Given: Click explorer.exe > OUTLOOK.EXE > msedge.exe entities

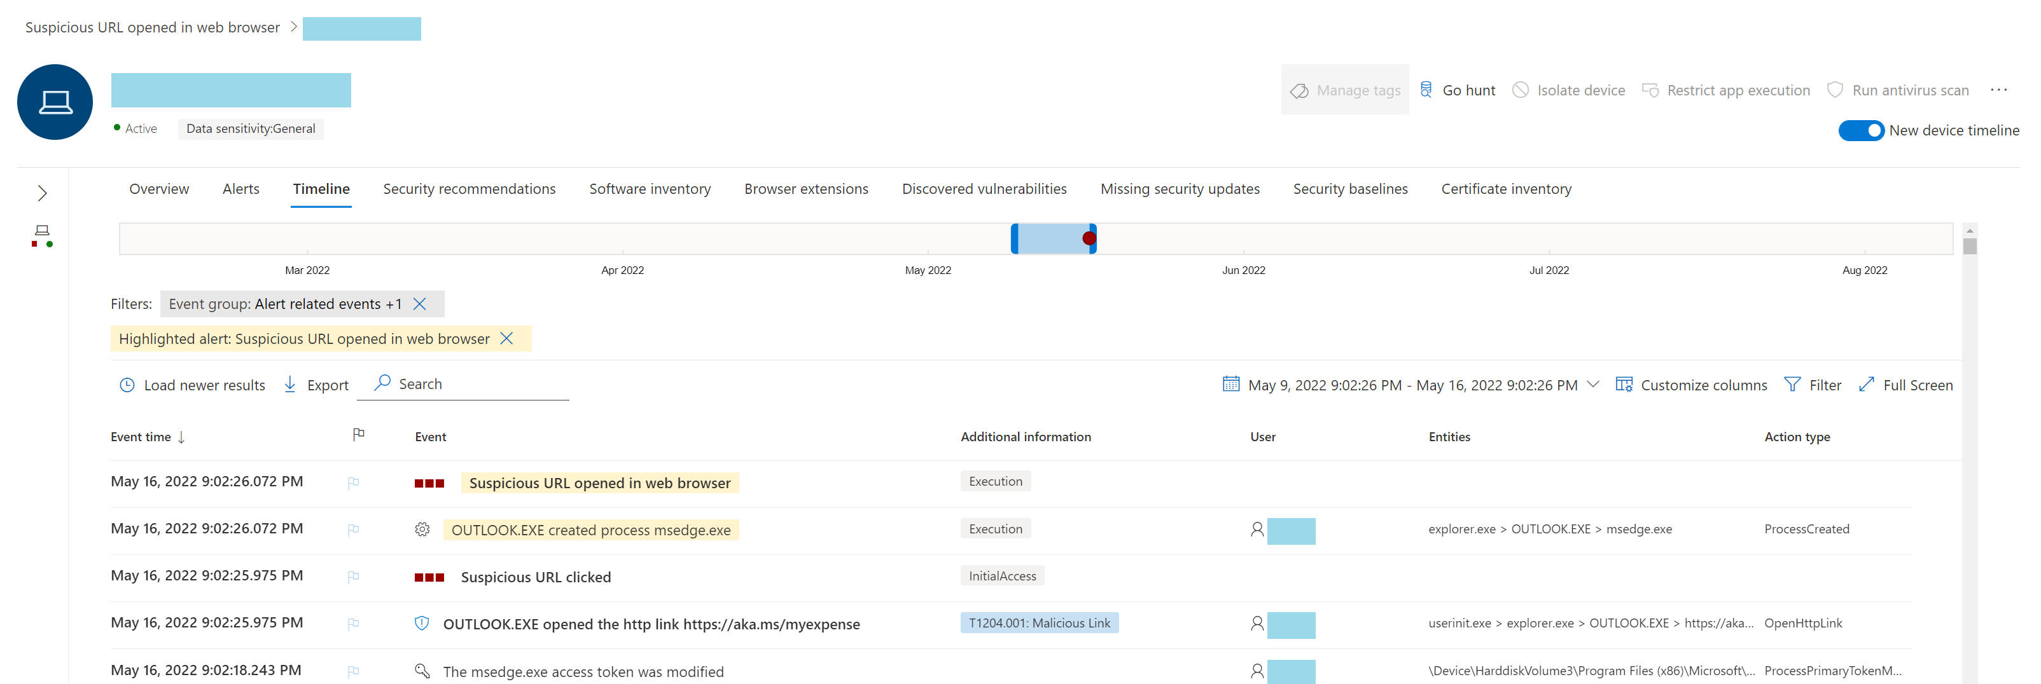Looking at the screenshot, I should point(1550,530).
